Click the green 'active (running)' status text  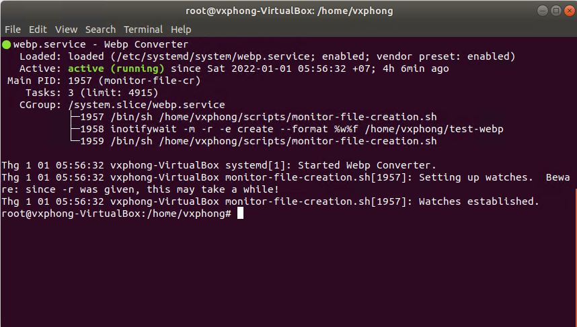click(x=116, y=68)
